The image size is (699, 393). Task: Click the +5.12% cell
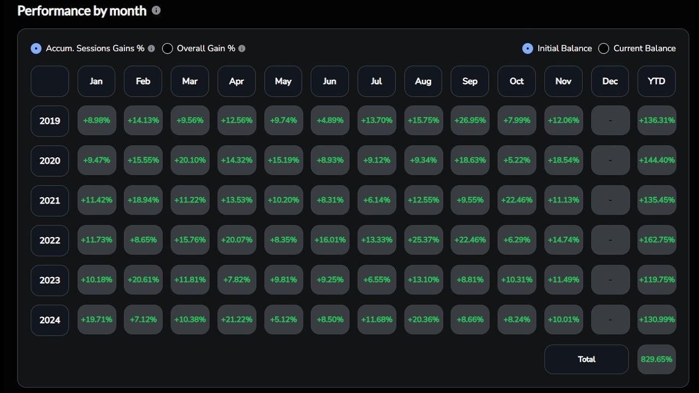(x=283, y=320)
